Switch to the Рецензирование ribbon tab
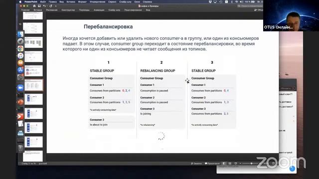319x179 pixels. tap(133, 10)
